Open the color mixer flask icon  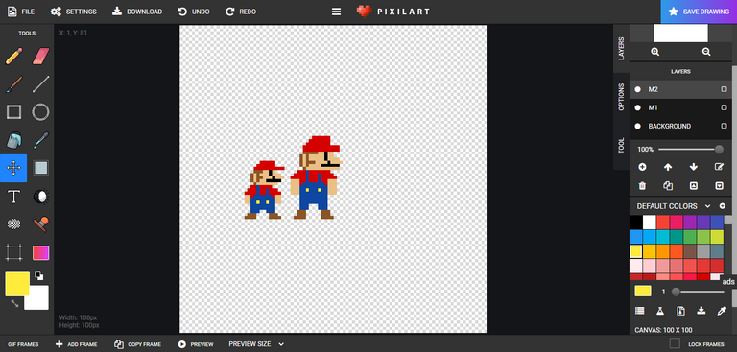[660, 310]
